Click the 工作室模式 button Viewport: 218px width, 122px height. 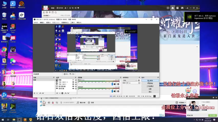tap(150, 86)
